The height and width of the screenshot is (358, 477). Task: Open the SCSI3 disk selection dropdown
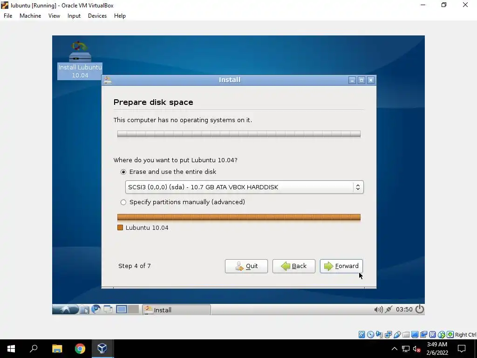tap(244, 187)
